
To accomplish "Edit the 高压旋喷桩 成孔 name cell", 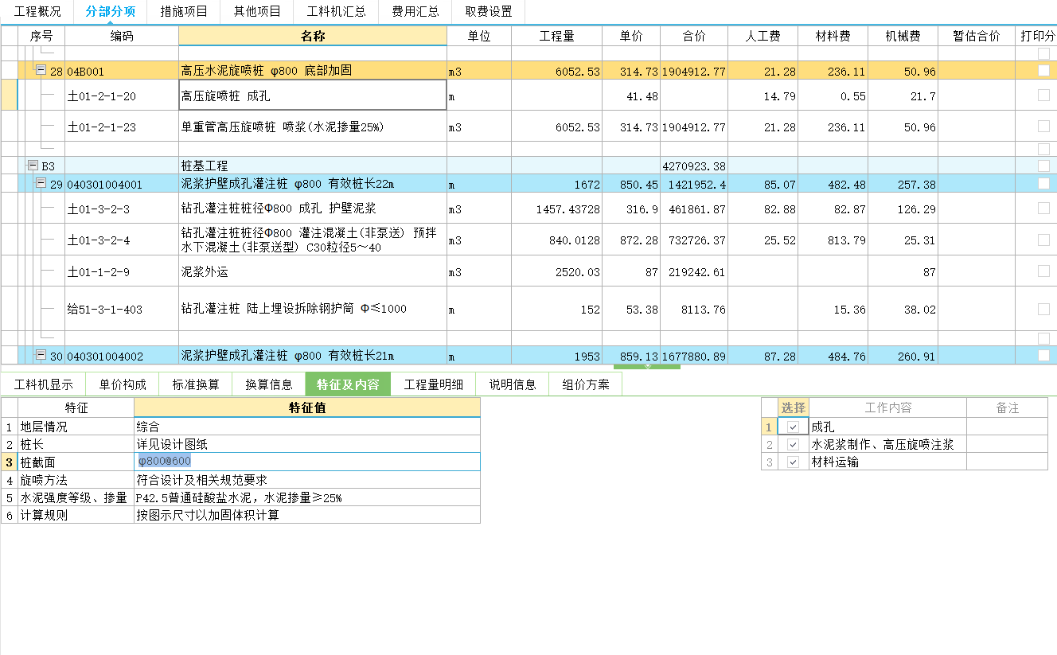I will tap(313, 96).
